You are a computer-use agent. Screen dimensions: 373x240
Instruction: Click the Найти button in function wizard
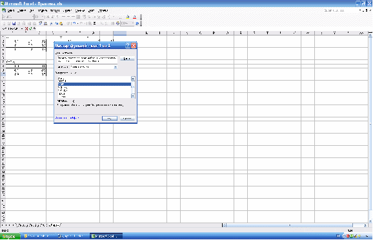click(x=127, y=59)
